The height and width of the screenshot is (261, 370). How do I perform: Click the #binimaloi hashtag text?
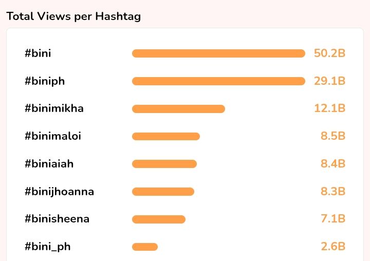click(x=53, y=136)
